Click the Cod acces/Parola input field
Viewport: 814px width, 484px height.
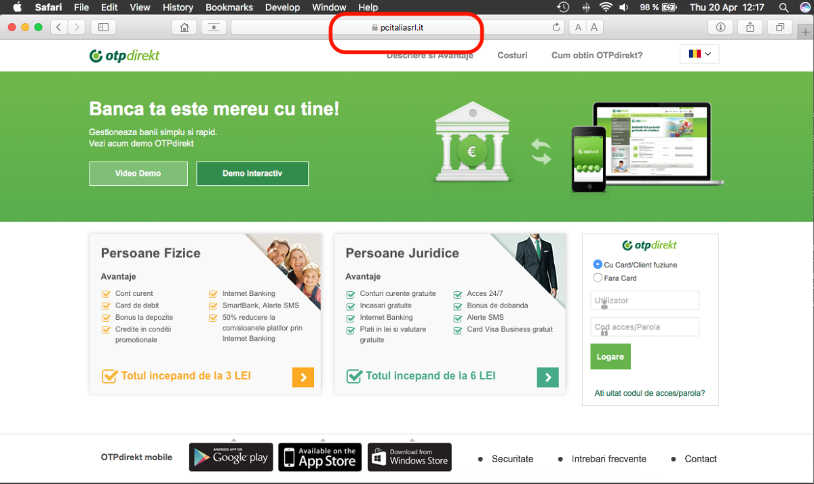644,327
